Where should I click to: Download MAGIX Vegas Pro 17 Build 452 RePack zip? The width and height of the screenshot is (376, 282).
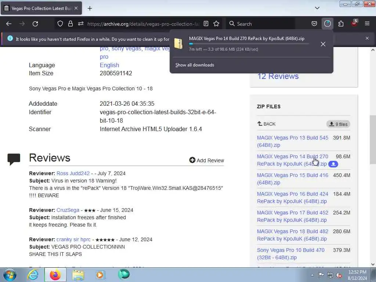click(x=292, y=216)
